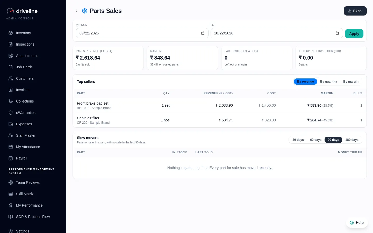373x233 pixels.
Task: Click the Expenses wallet icon
Action: click(x=11, y=124)
